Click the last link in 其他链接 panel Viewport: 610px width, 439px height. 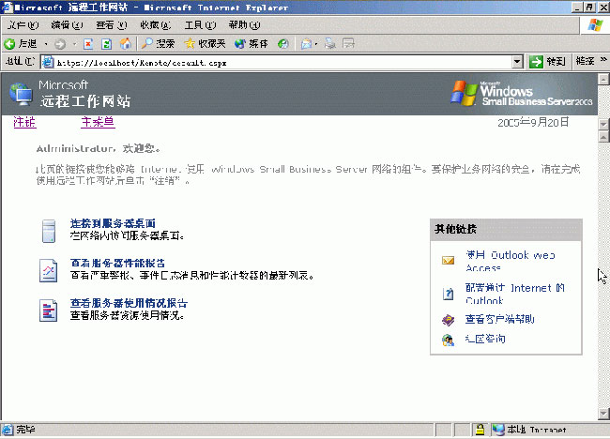click(485, 339)
